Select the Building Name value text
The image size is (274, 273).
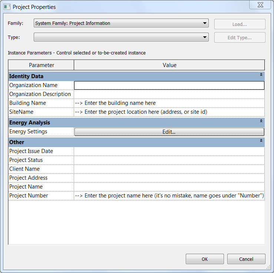pos(115,103)
